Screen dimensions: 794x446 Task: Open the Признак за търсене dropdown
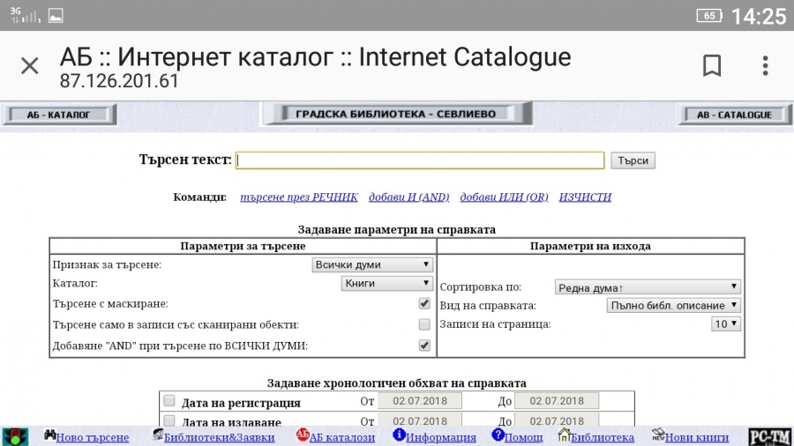coord(372,264)
